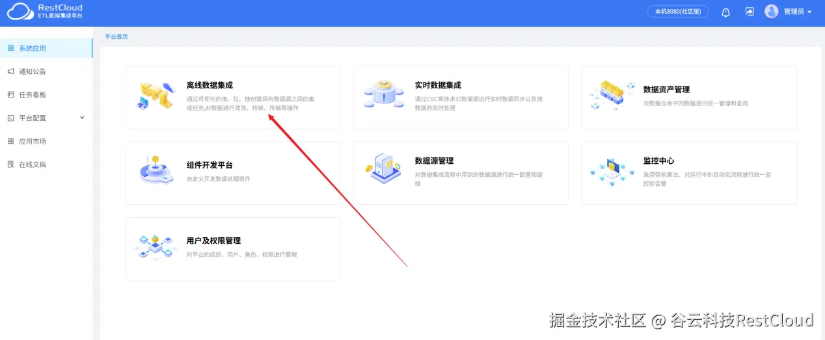
Task: Open the 离线数据集成 title
Action: coord(210,85)
